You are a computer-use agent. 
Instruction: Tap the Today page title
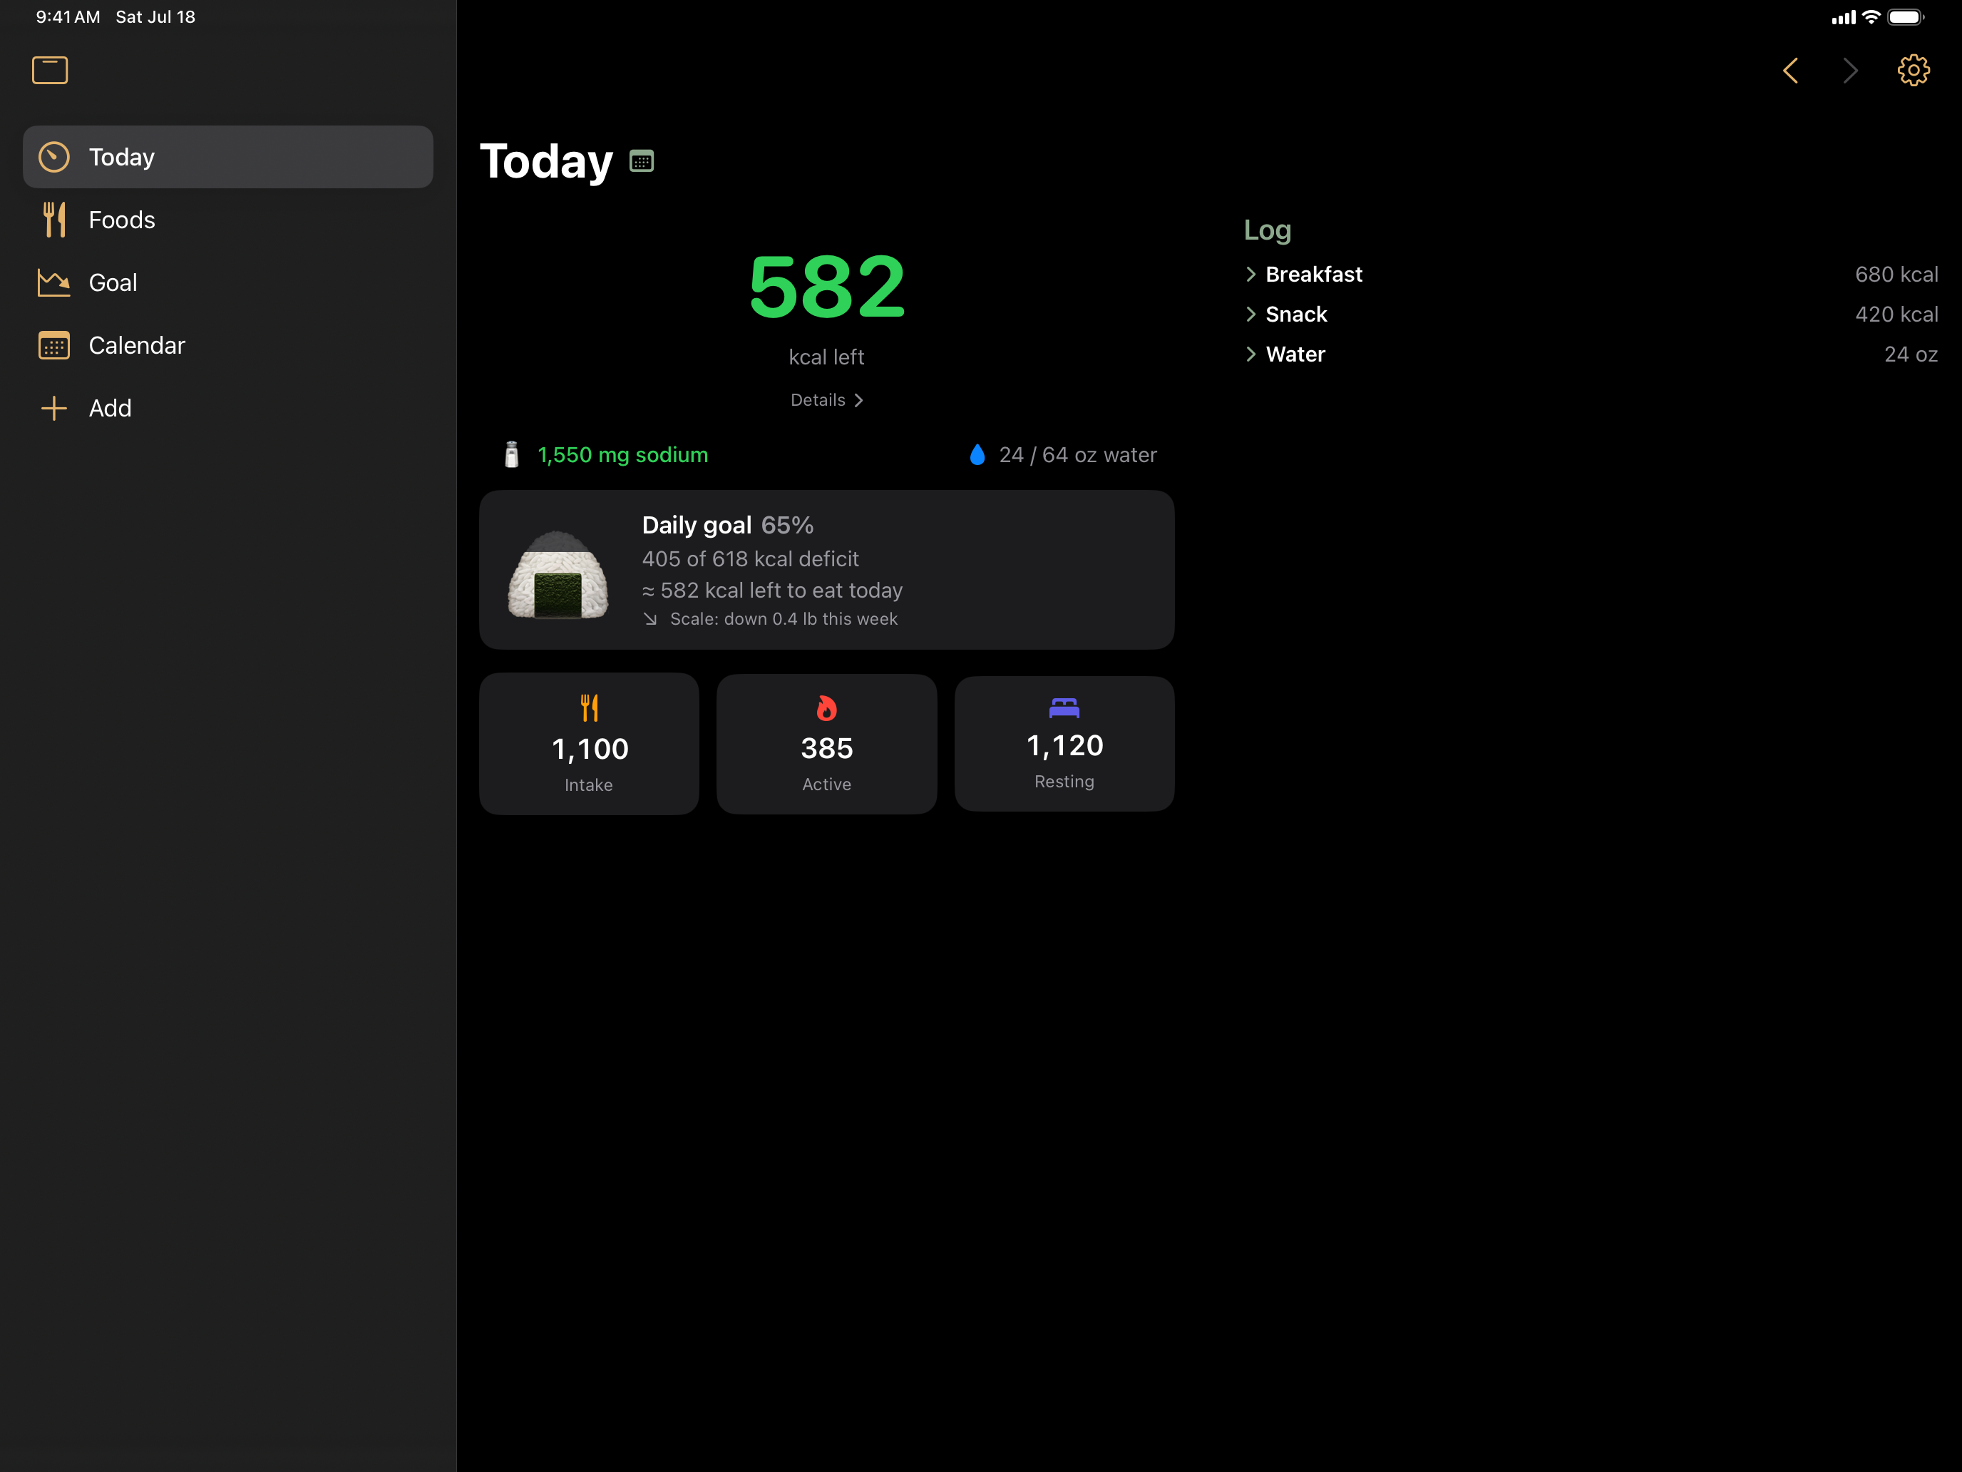[x=546, y=161]
